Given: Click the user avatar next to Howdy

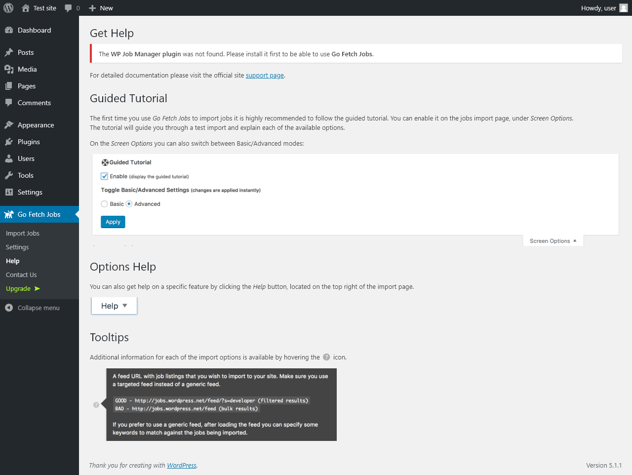Looking at the screenshot, I should pyautogui.click(x=624, y=8).
